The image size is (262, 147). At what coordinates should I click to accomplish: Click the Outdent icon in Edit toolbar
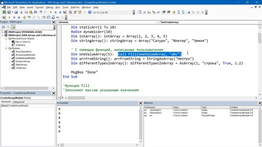pos(169,12)
